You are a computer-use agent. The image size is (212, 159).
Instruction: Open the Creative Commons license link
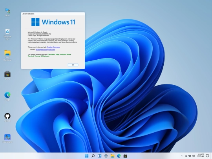click(53, 47)
